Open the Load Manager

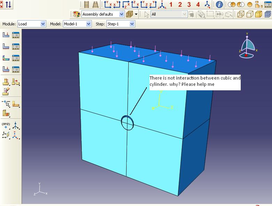[16, 35]
